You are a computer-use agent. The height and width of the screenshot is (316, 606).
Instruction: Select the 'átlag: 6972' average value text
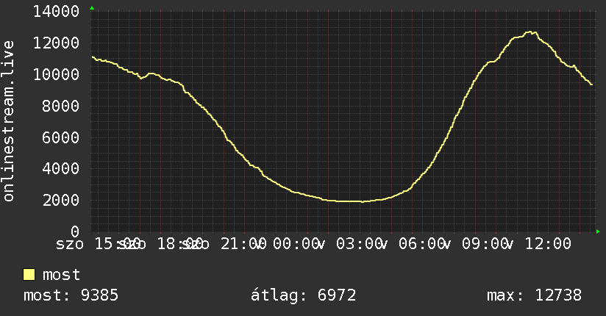point(304,295)
